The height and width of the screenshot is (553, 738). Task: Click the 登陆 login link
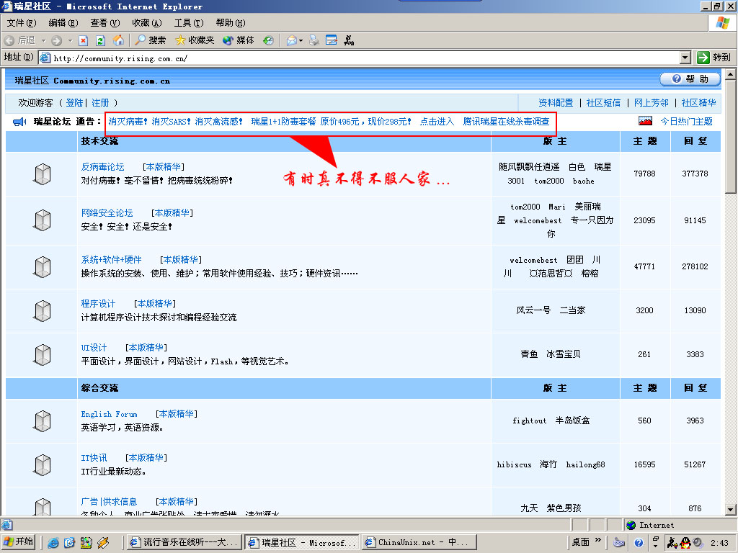[74, 102]
